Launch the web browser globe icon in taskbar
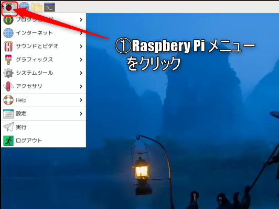The image size is (279, 209). click(24, 7)
